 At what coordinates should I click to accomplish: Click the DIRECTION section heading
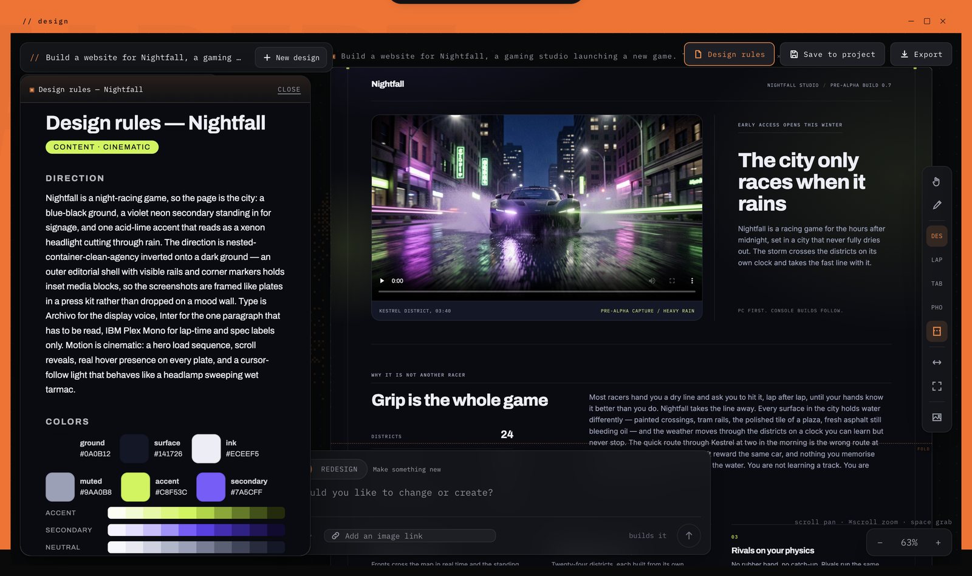[75, 178]
